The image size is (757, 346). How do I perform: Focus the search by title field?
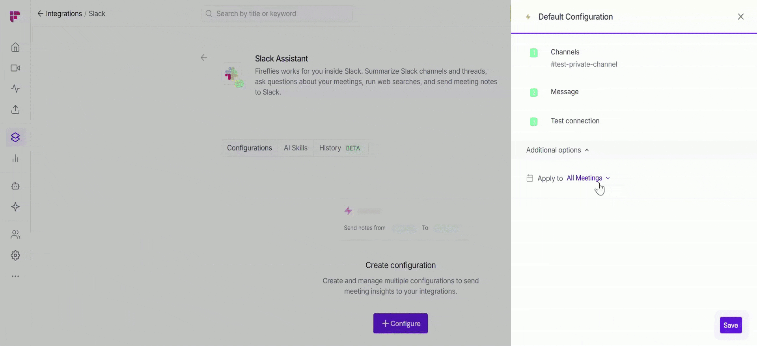(x=277, y=14)
